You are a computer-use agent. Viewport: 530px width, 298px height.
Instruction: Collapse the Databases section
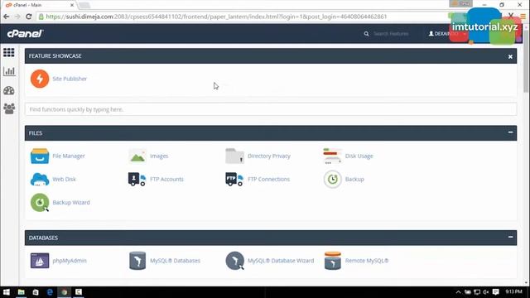tap(510, 238)
